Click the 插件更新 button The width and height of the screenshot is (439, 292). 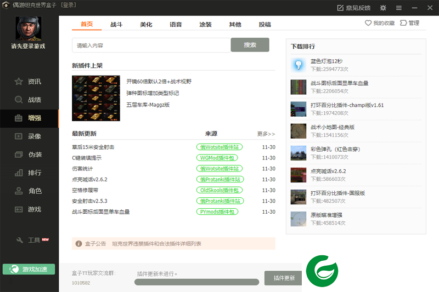283,278
